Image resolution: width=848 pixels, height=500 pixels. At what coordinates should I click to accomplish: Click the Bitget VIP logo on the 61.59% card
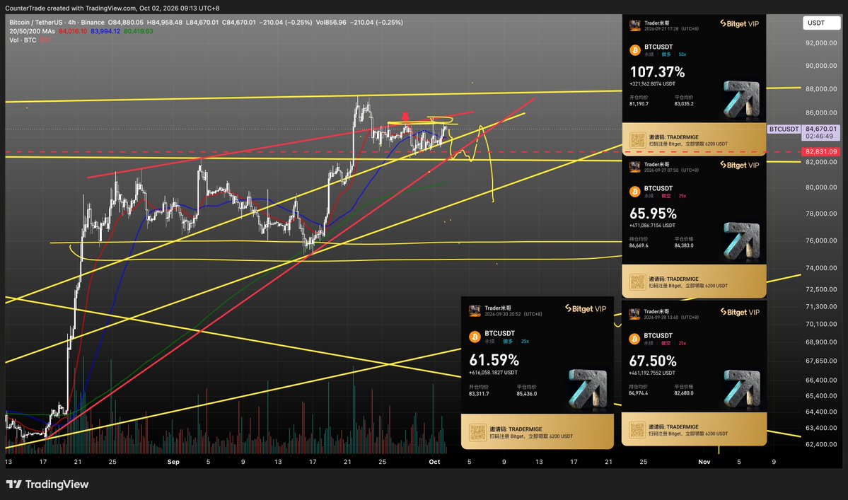(585, 308)
